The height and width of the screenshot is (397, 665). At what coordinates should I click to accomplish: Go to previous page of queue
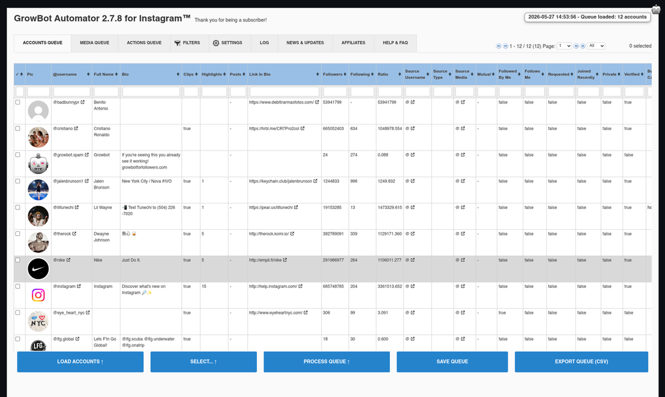pos(505,46)
